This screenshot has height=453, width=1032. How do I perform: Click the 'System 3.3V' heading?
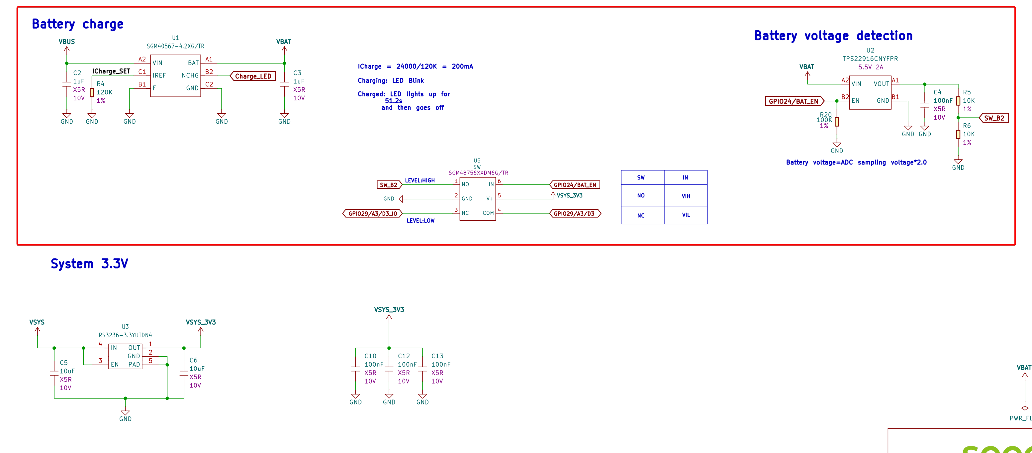(x=89, y=264)
